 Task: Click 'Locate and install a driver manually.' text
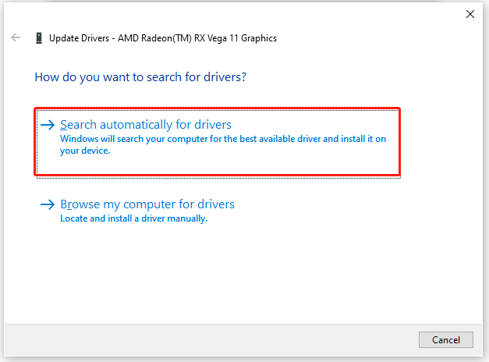click(134, 218)
